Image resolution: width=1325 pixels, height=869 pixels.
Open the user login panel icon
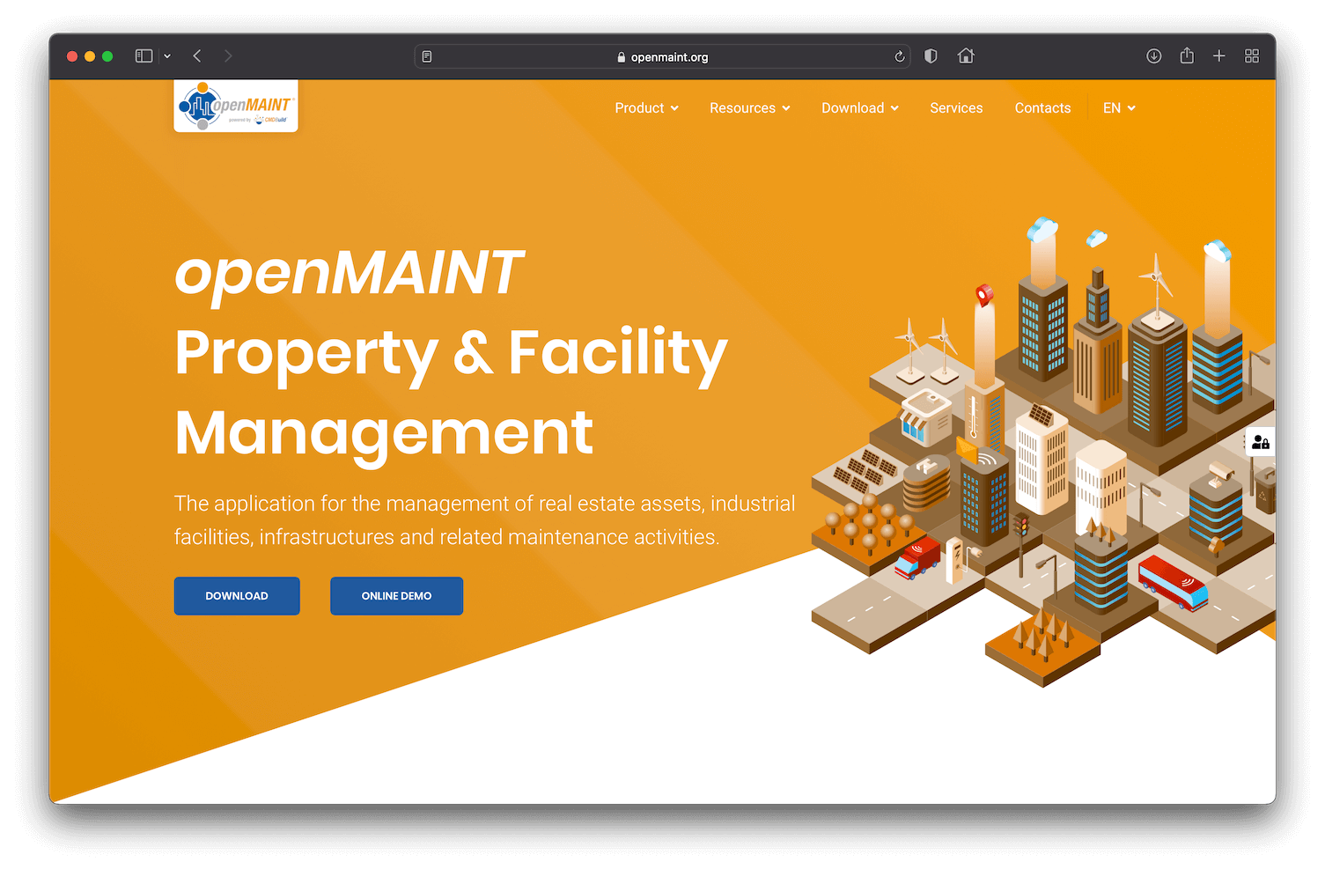coord(1259,441)
